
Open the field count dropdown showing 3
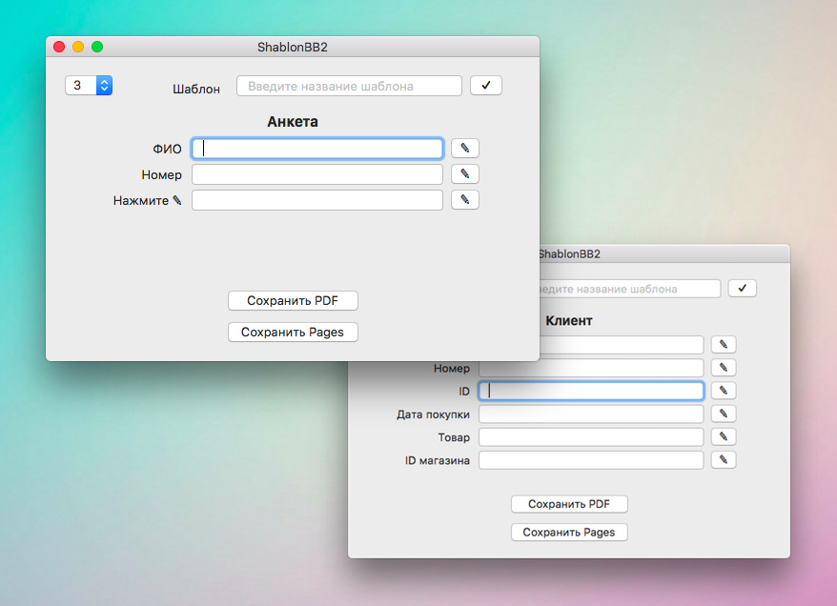[89, 86]
